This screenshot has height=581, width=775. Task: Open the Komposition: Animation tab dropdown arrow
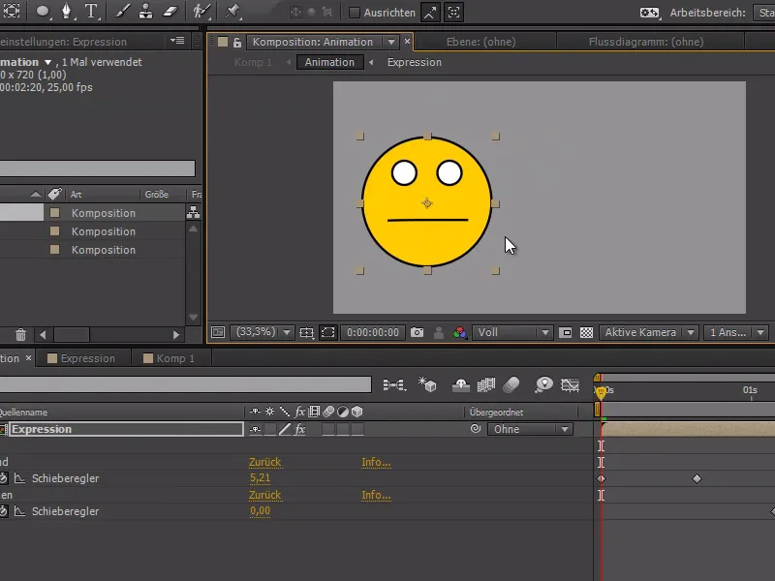click(391, 42)
